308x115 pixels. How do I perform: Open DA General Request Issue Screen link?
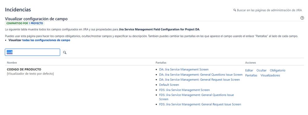pos(199,80)
